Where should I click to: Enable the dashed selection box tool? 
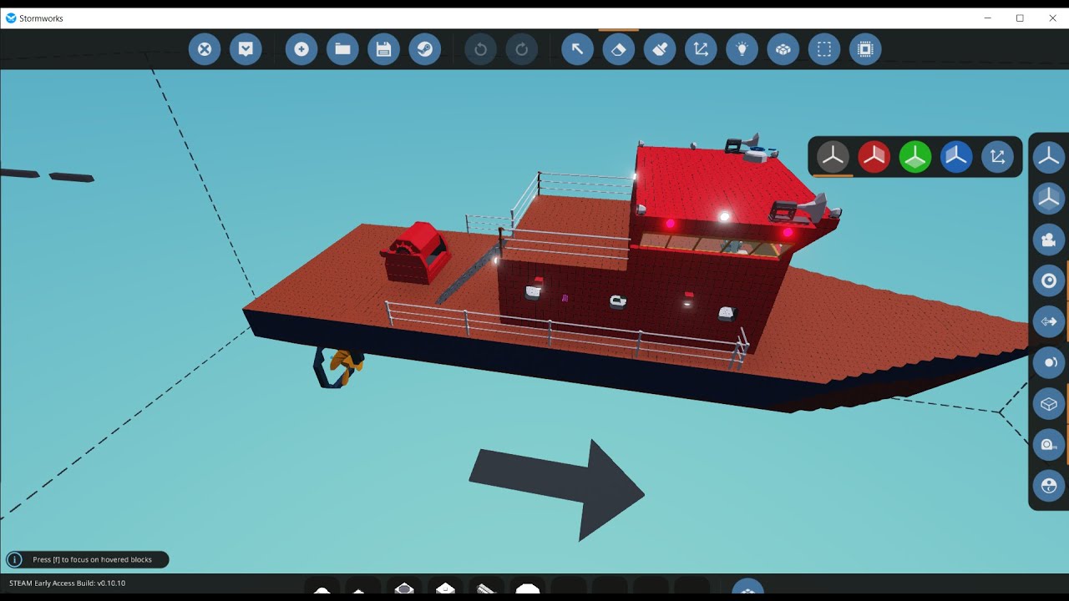[824, 49]
